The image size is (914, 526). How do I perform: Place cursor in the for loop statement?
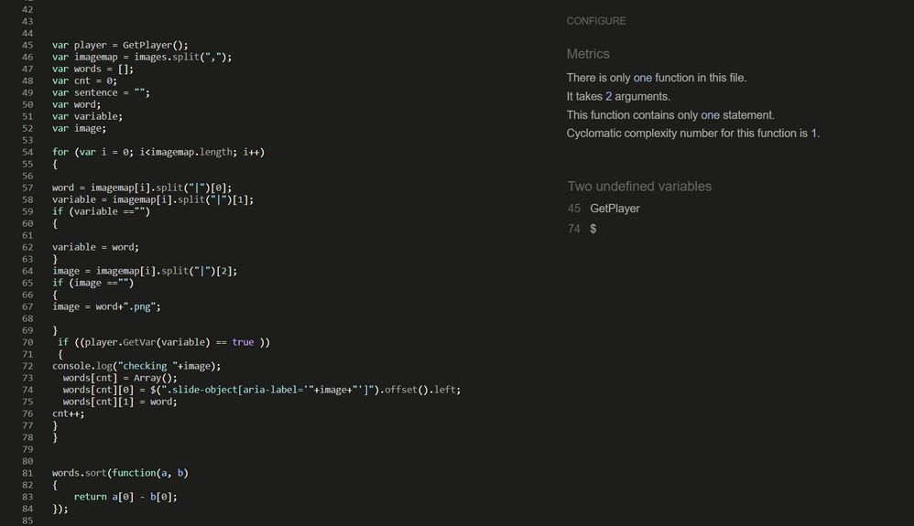point(158,152)
